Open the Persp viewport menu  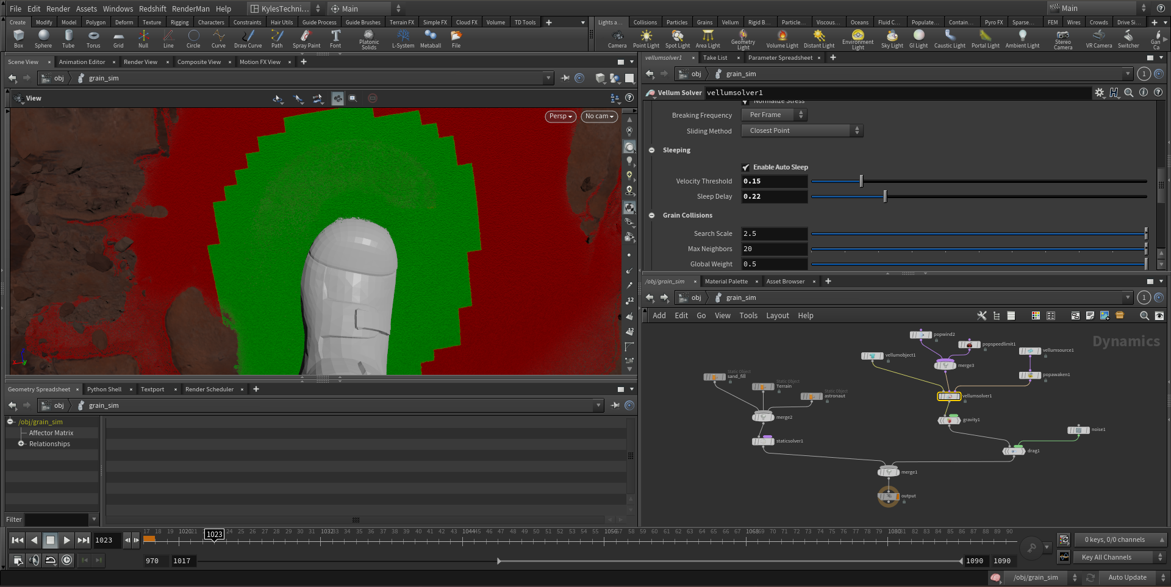tap(560, 116)
